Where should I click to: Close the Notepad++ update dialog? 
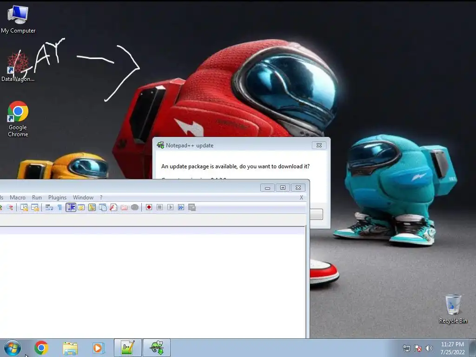tap(319, 145)
